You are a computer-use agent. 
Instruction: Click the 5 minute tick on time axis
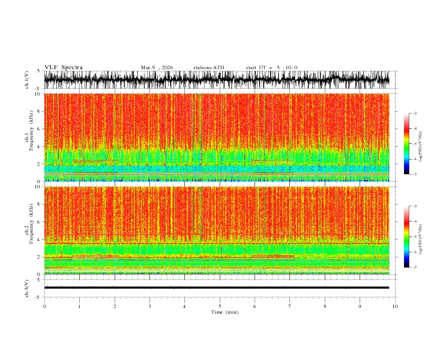pyautogui.click(x=220, y=306)
